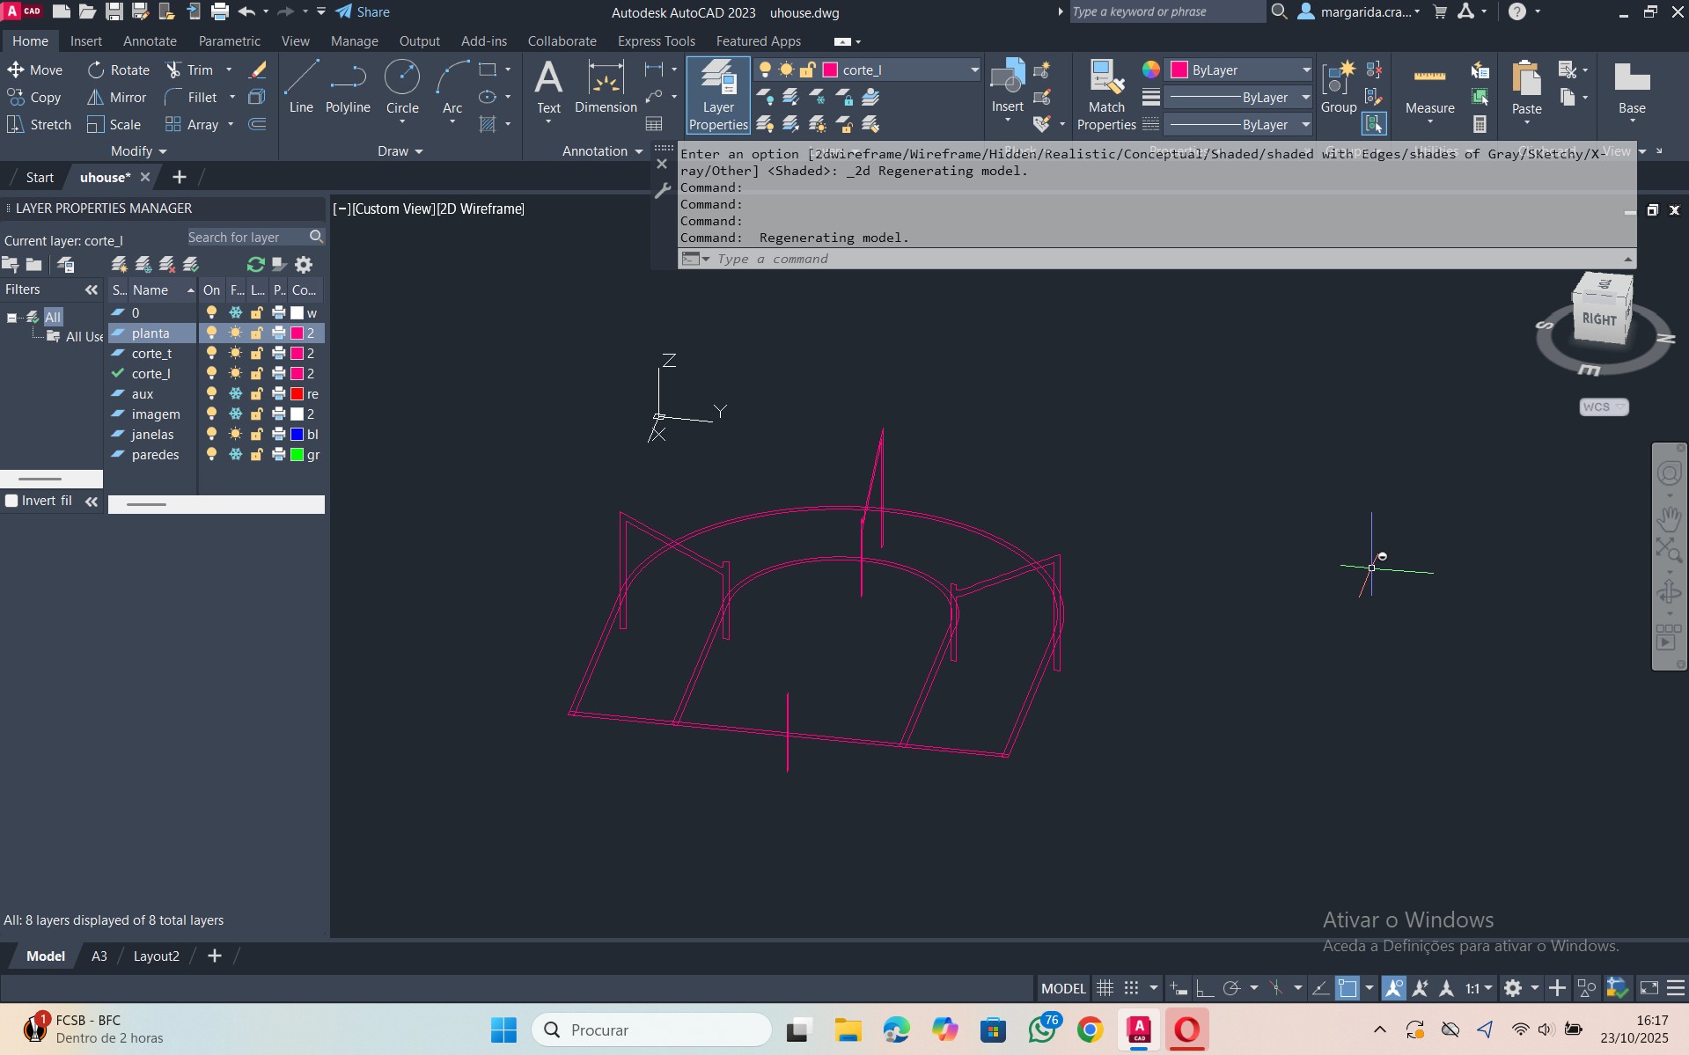The height and width of the screenshot is (1055, 1689).
Task: Switch to the Annotate ribbon tab
Action: click(150, 41)
